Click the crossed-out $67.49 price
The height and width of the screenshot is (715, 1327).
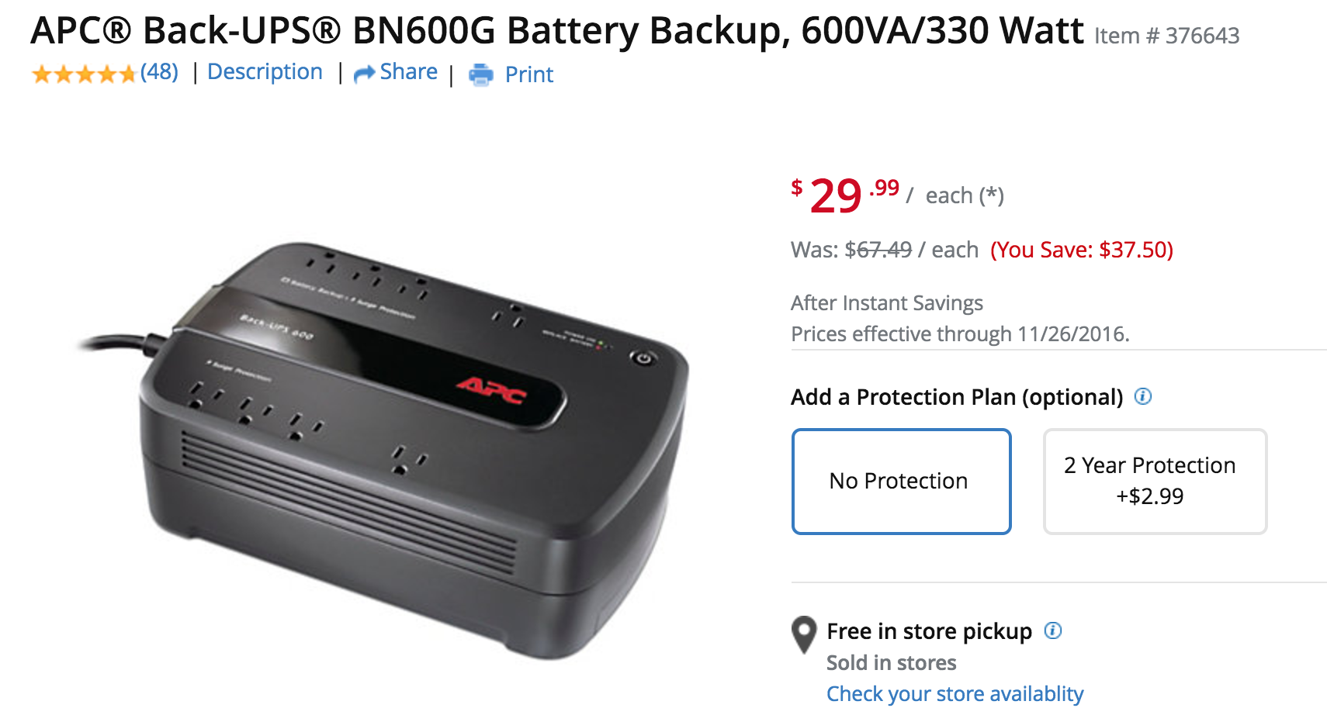[x=878, y=250]
